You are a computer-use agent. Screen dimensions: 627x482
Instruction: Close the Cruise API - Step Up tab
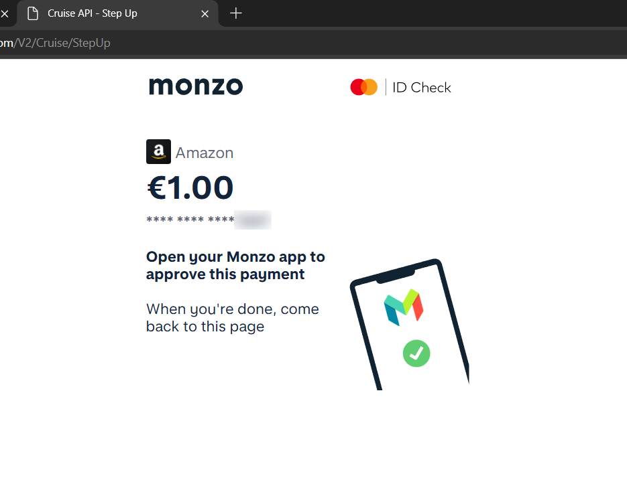coord(205,13)
